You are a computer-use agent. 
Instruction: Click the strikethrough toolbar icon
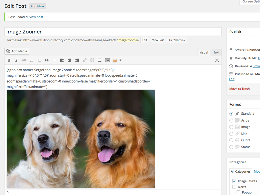[24, 60]
